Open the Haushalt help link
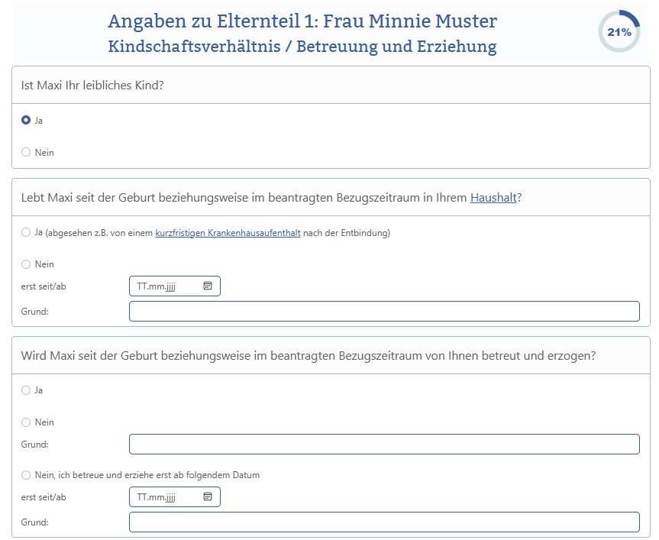 click(x=493, y=198)
